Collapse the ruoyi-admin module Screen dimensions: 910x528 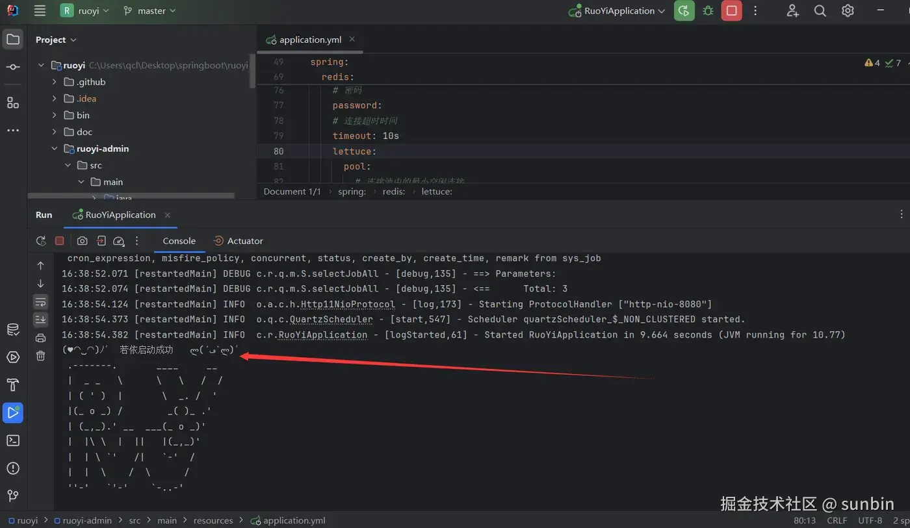(55, 149)
